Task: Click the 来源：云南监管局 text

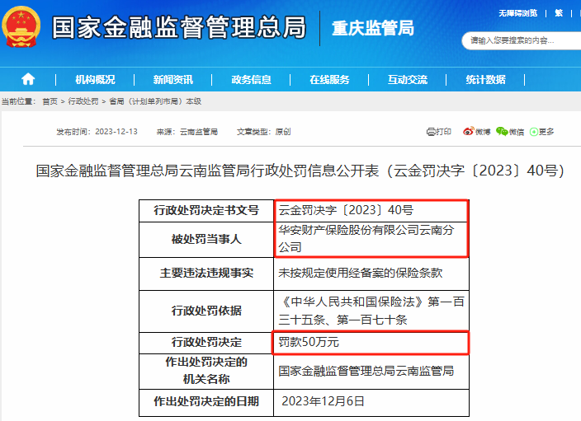Action: coord(187,132)
